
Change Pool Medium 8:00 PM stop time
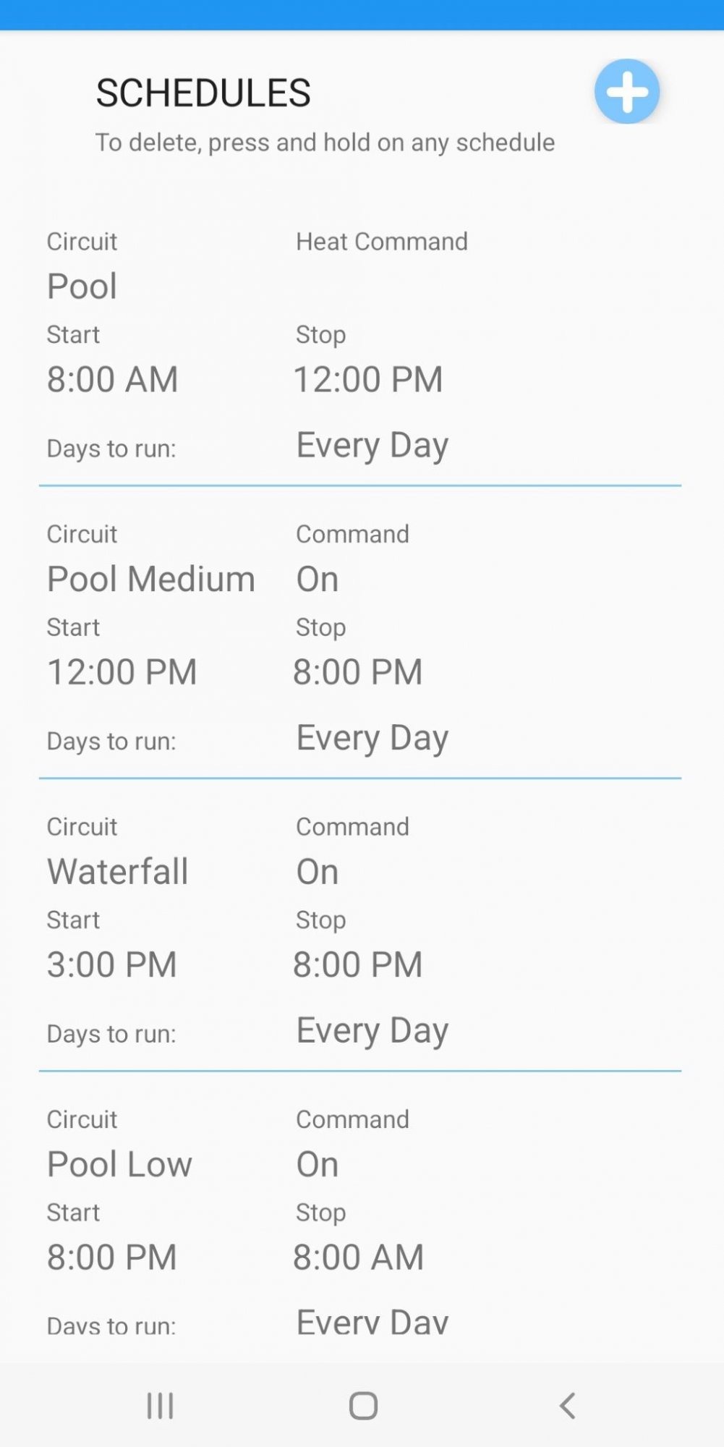click(x=358, y=671)
